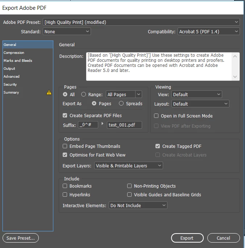Expand the Range All Pages dropdown arrow
Image resolution: width=245 pixels, height=248 pixels.
point(138,94)
